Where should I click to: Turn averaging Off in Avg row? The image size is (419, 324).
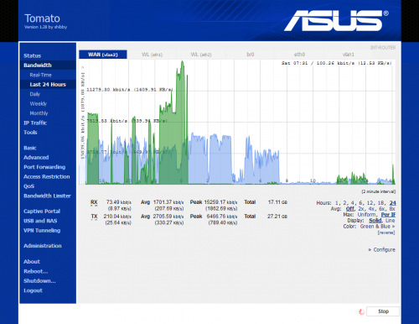tap(350, 209)
